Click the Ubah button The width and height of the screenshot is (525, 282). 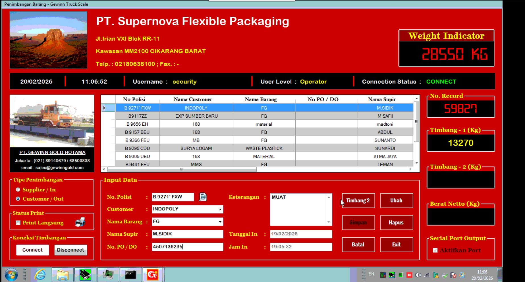click(x=397, y=201)
